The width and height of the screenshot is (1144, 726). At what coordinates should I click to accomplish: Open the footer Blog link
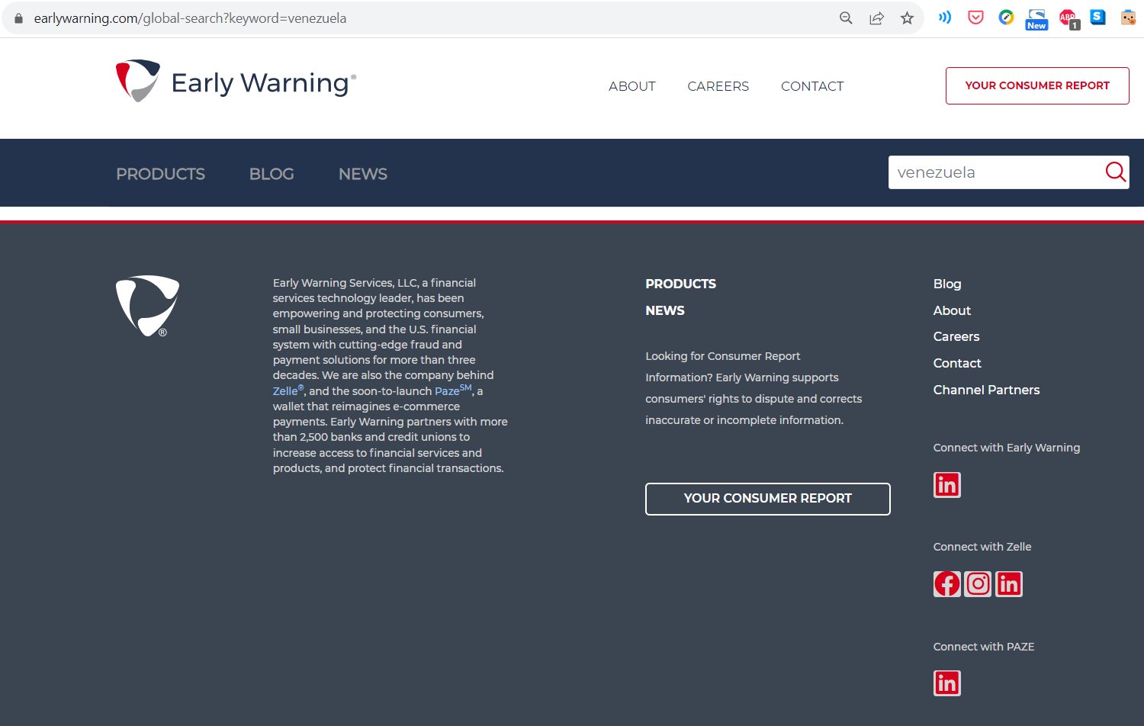coord(947,284)
